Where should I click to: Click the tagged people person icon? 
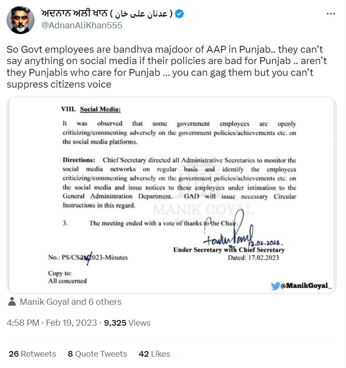[x=12, y=302]
